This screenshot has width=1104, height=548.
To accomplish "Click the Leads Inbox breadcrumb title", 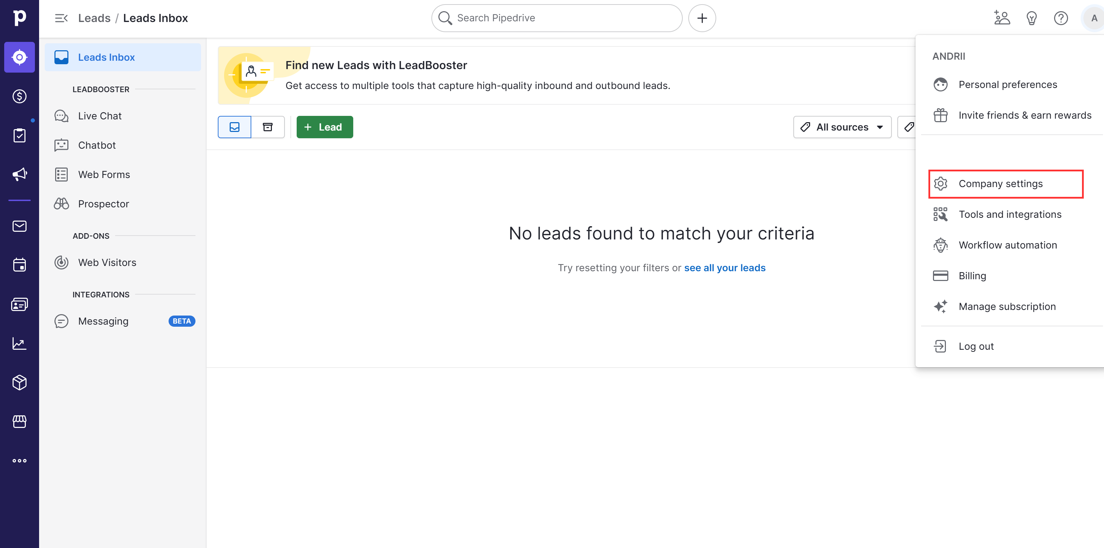I will click(155, 18).
